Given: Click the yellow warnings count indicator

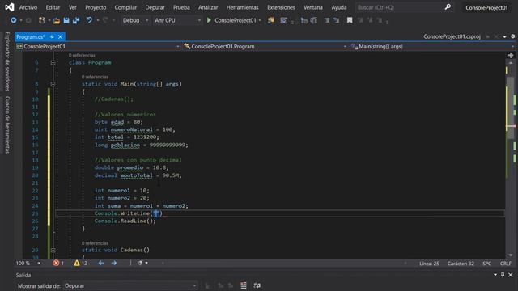Looking at the screenshot, I should 80,263.
